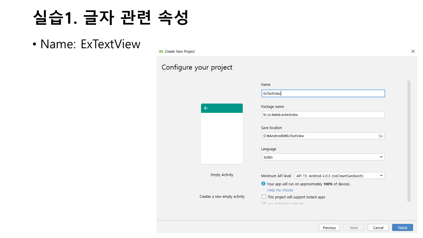Click the Android logo in the title bar
This screenshot has width=423, height=238.
click(x=161, y=52)
